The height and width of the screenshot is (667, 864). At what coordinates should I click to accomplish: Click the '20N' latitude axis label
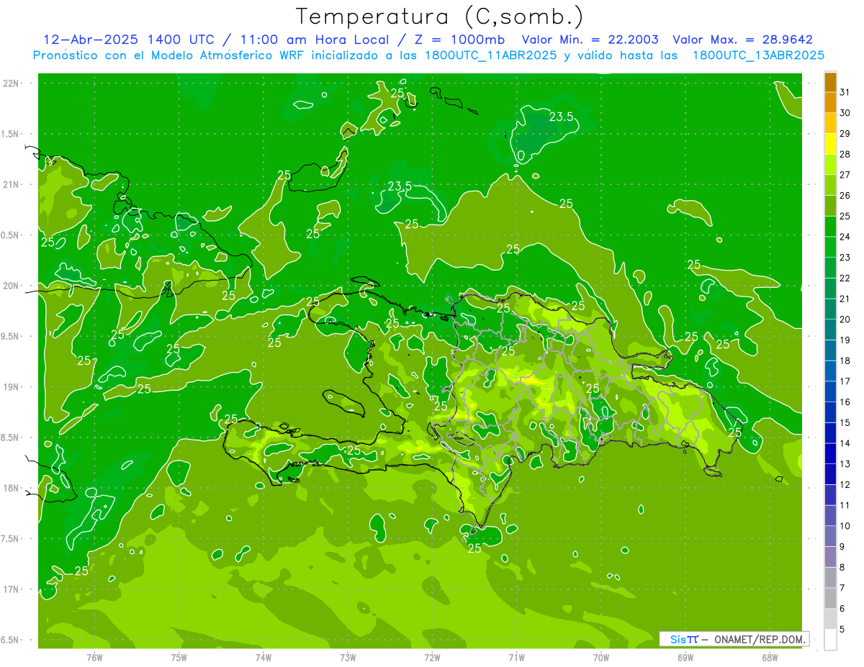(10, 286)
